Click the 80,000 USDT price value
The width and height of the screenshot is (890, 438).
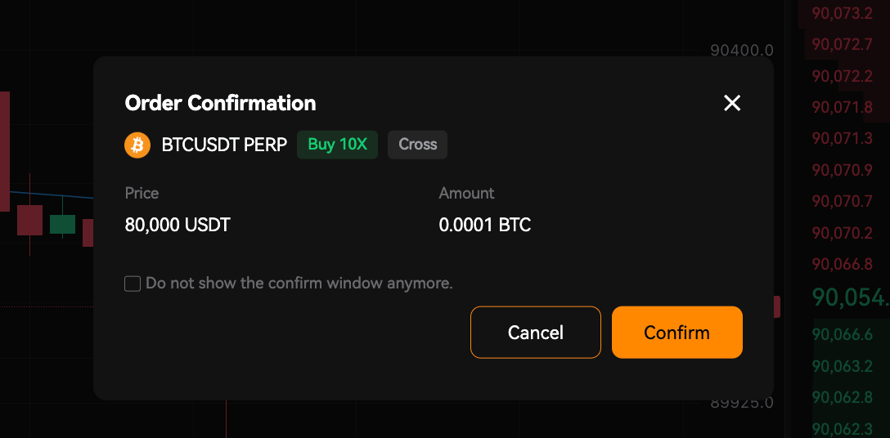pyautogui.click(x=178, y=226)
